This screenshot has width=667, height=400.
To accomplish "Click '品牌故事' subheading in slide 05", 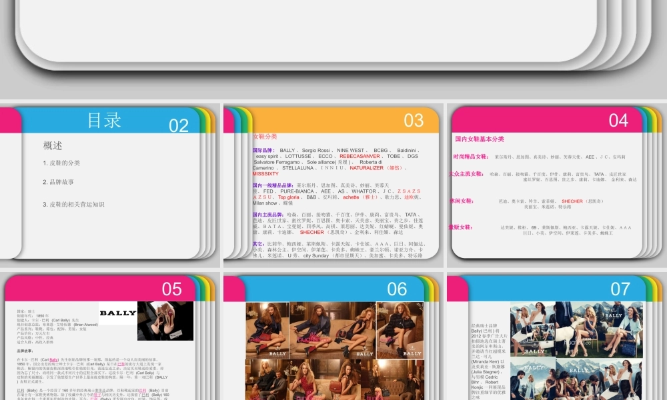I will click(x=25, y=351).
